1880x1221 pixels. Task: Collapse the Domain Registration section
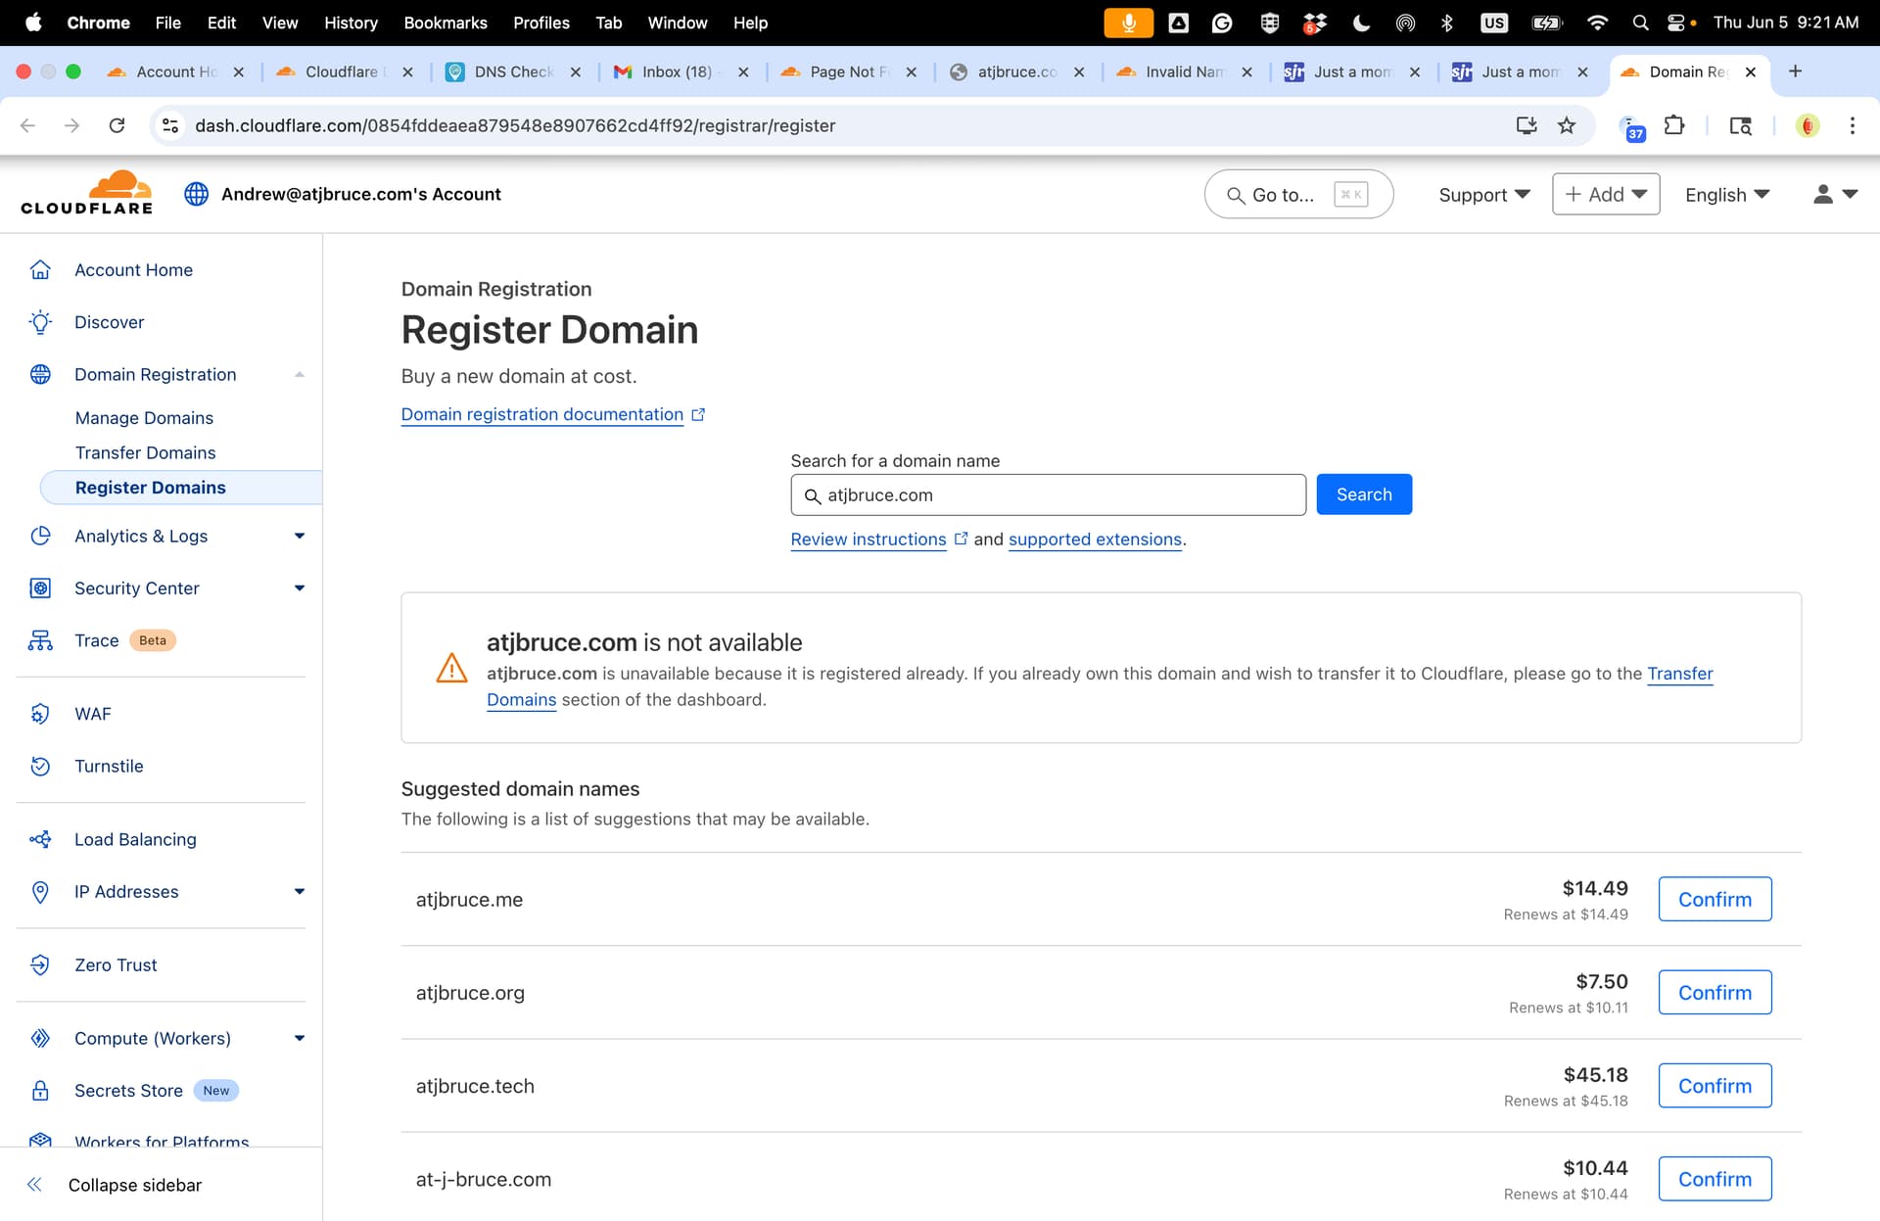pyautogui.click(x=300, y=374)
